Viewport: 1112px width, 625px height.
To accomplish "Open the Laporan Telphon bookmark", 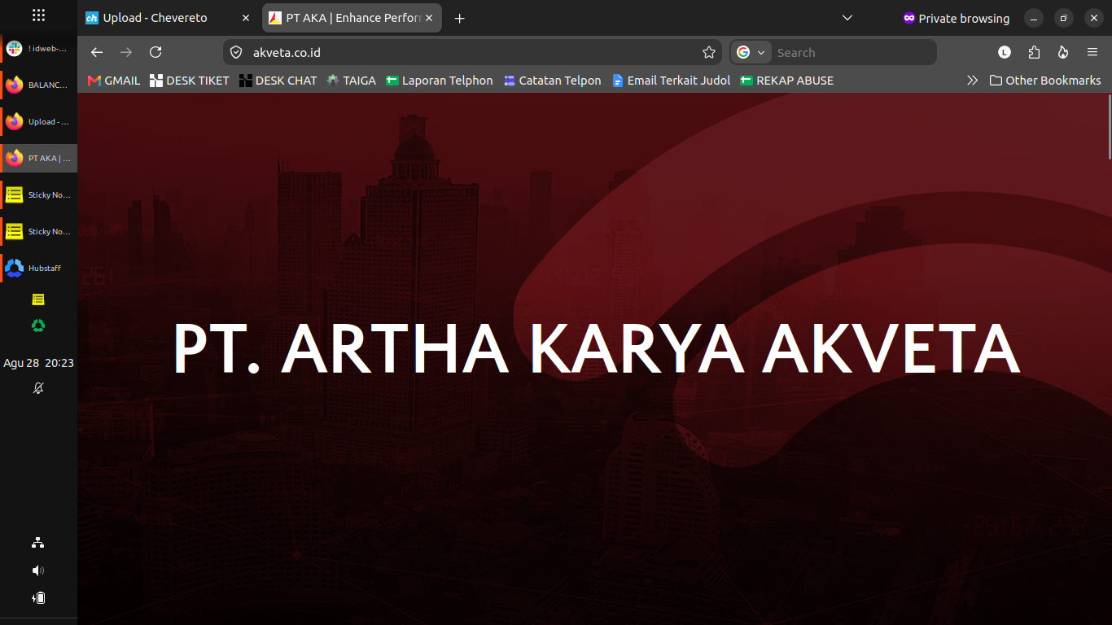I will (x=440, y=81).
